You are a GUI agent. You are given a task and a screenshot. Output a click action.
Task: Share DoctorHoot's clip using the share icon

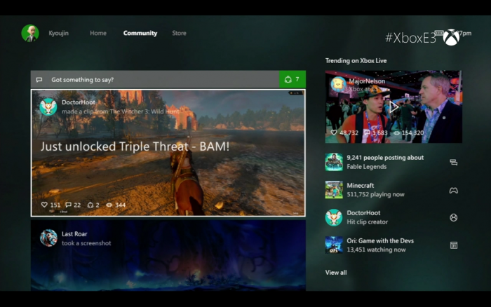90,205
